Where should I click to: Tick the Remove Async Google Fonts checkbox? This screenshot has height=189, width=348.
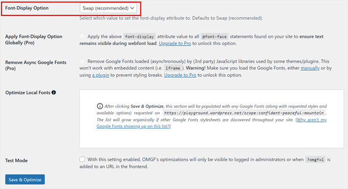tap(82, 61)
